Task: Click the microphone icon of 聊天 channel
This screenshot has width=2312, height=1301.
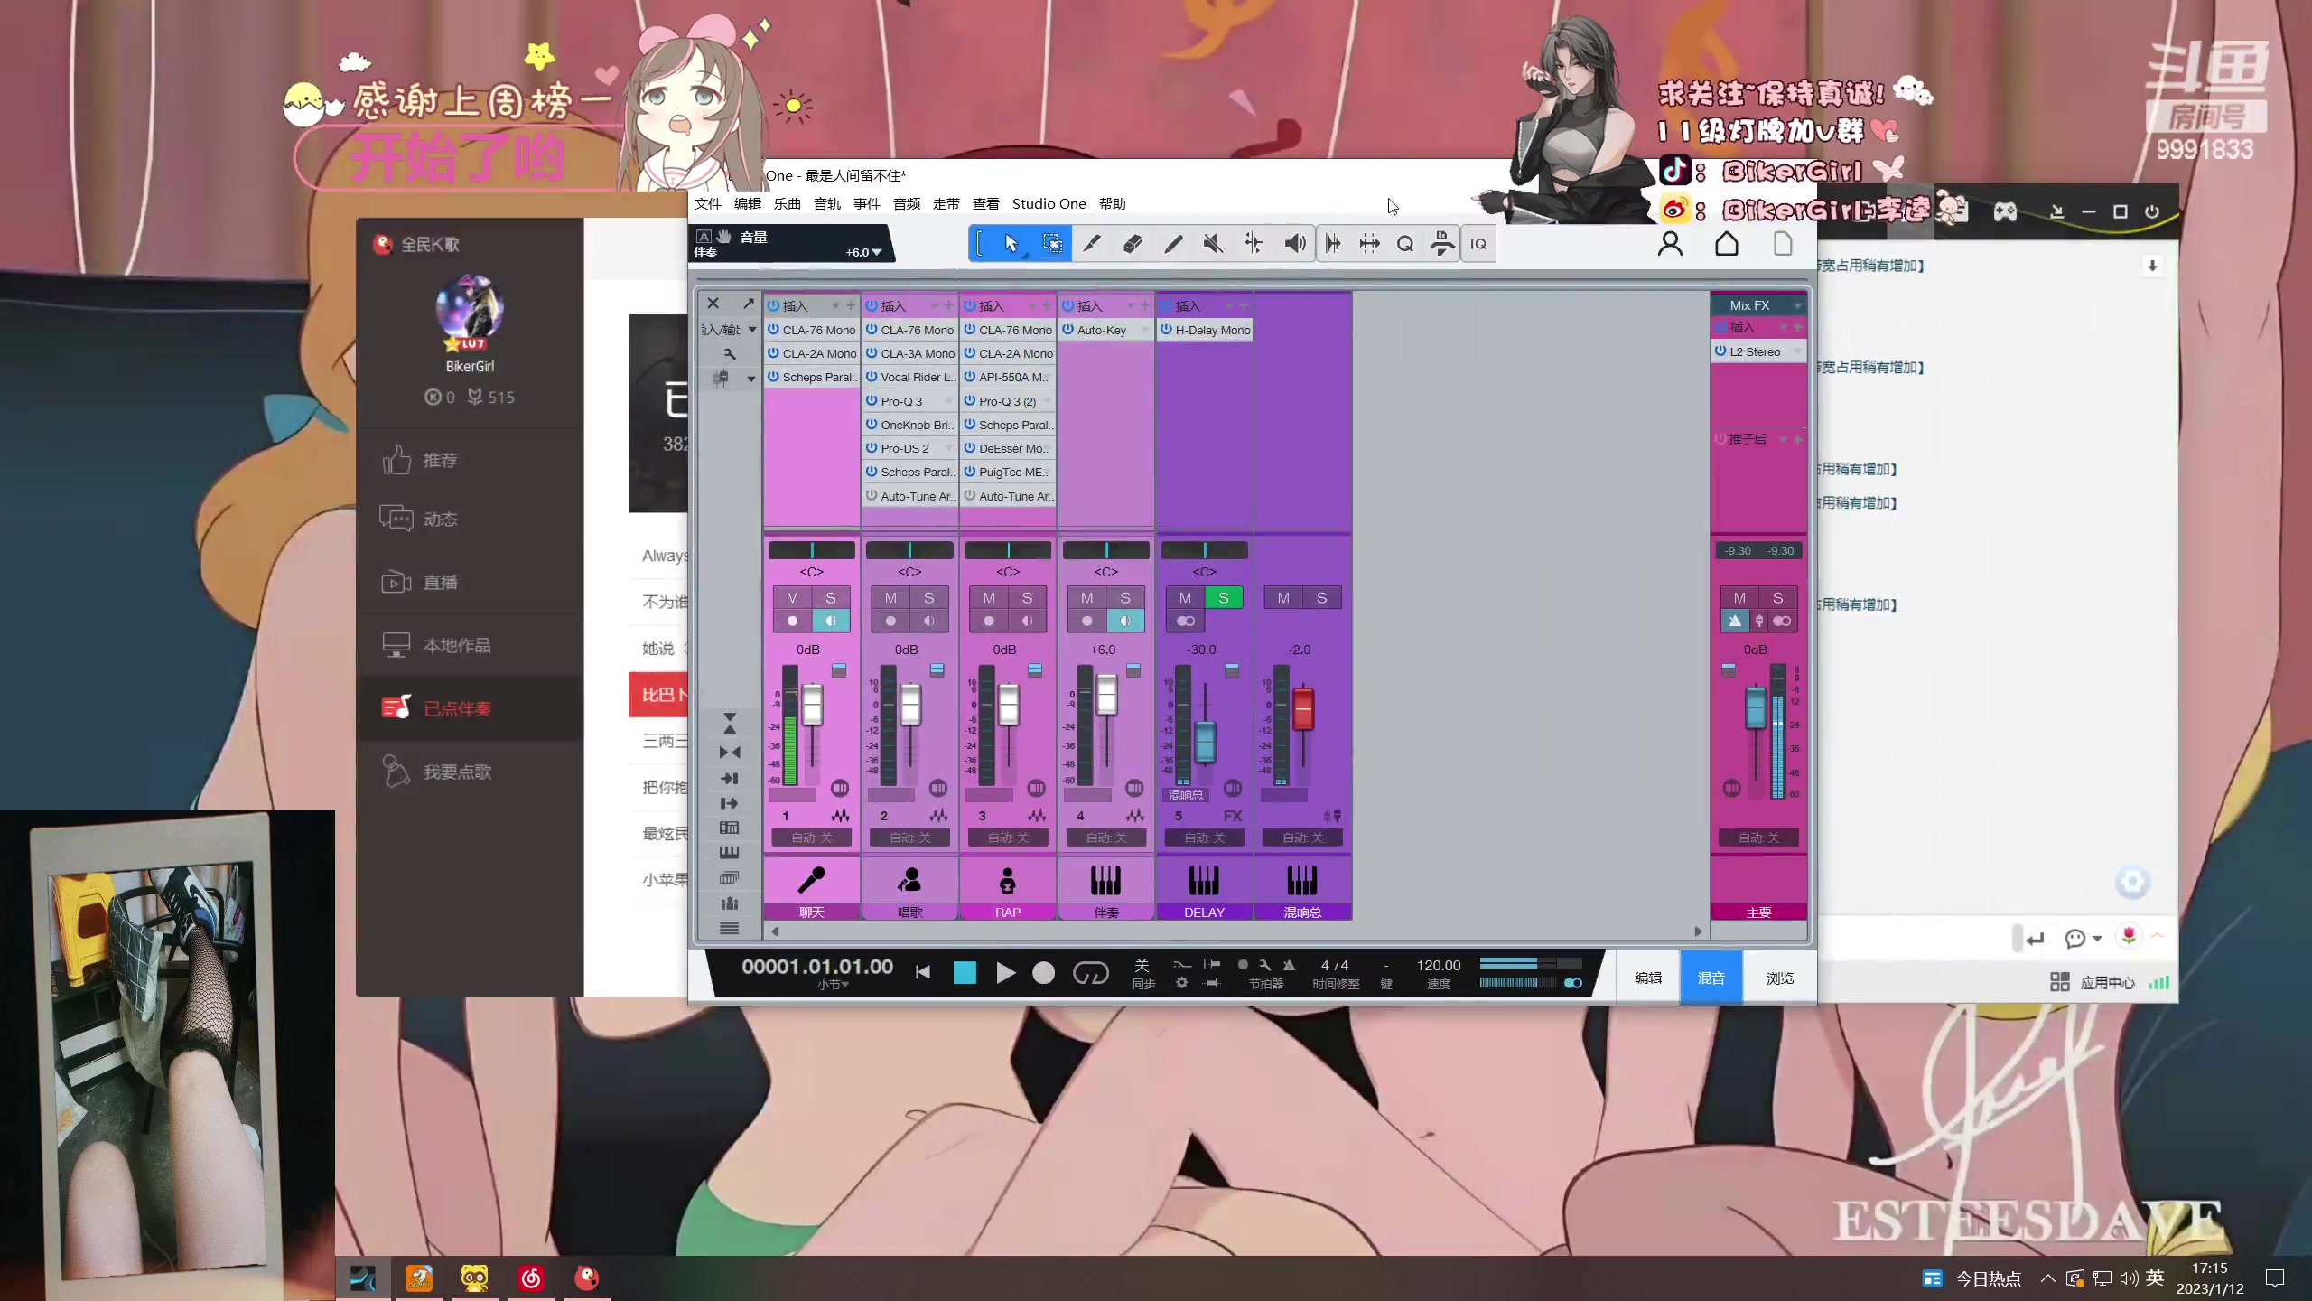Action: click(x=811, y=879)
